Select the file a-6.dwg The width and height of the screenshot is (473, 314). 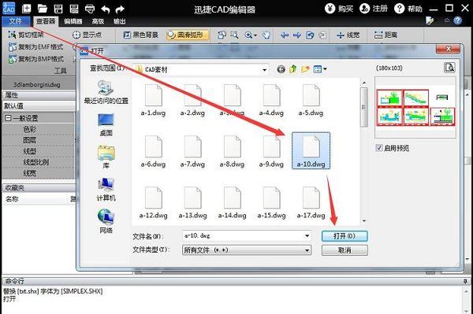(153, 151)
